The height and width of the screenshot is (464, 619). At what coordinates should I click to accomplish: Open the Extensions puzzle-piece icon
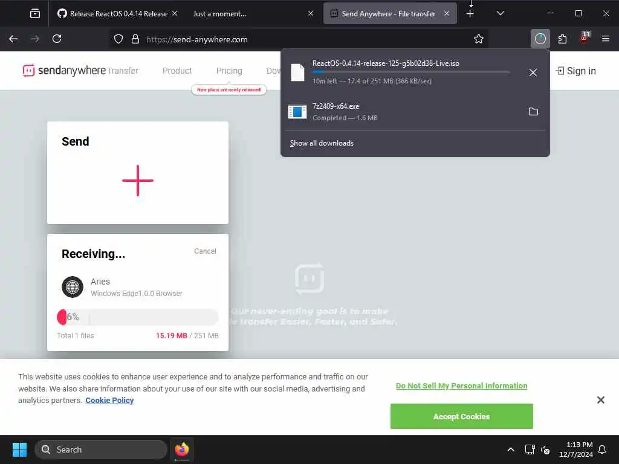(562, 39)
